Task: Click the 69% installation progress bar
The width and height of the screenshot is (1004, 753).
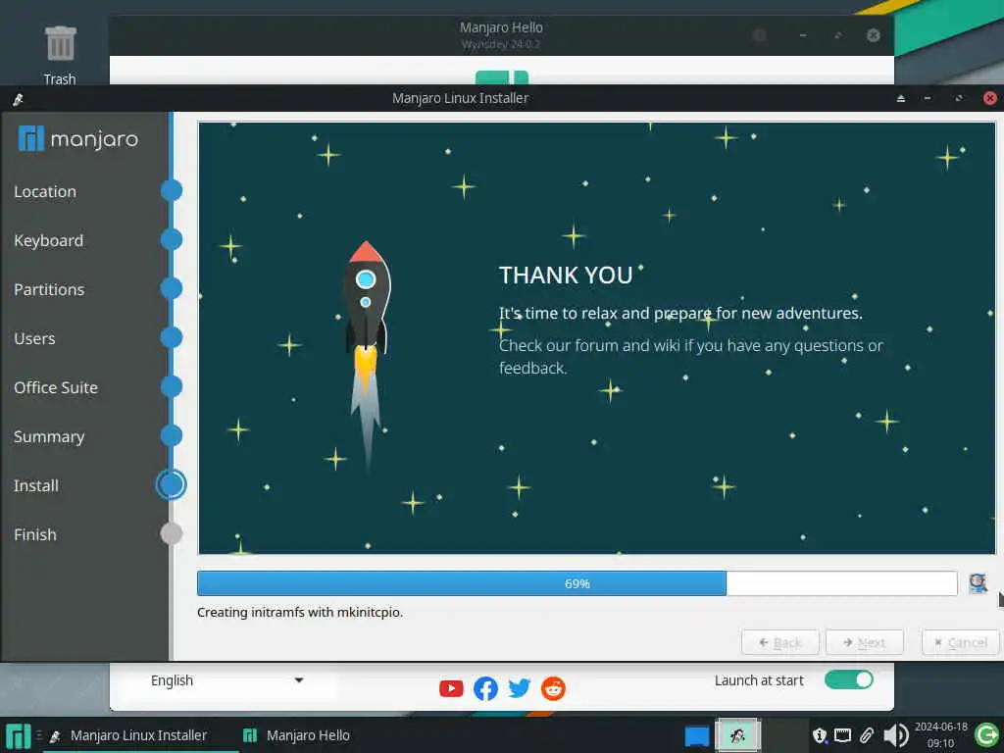Action: click(x=577, y=583)
